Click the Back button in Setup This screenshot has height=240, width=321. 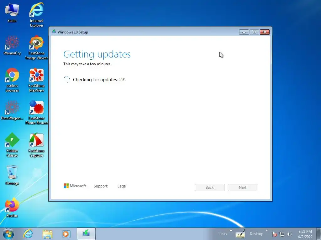coord(210,187)
